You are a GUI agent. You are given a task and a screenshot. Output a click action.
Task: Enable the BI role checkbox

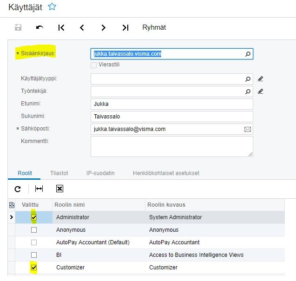tap(34, 255)
